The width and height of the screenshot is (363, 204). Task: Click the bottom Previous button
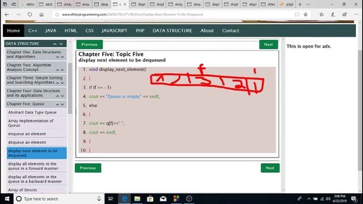click(88, 168)
